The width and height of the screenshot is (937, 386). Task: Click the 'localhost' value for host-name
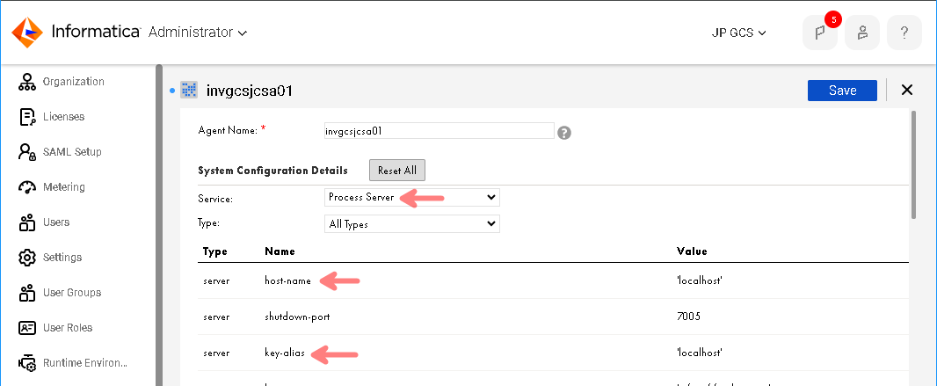click(698, 280)
